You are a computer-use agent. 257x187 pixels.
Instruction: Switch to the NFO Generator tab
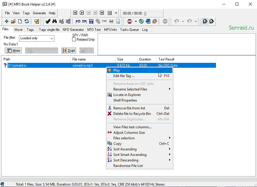coord(73,30)
